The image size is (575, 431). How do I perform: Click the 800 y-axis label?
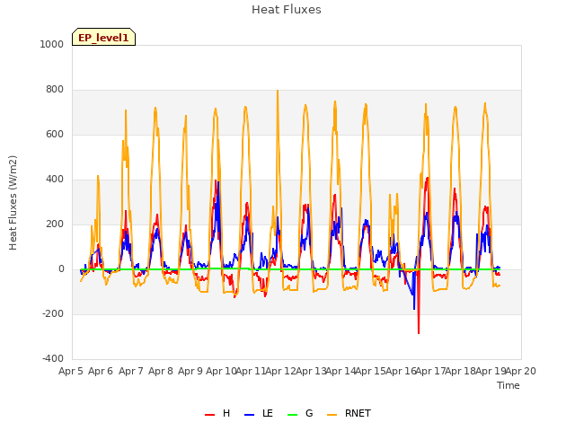(x=55, y=90)
